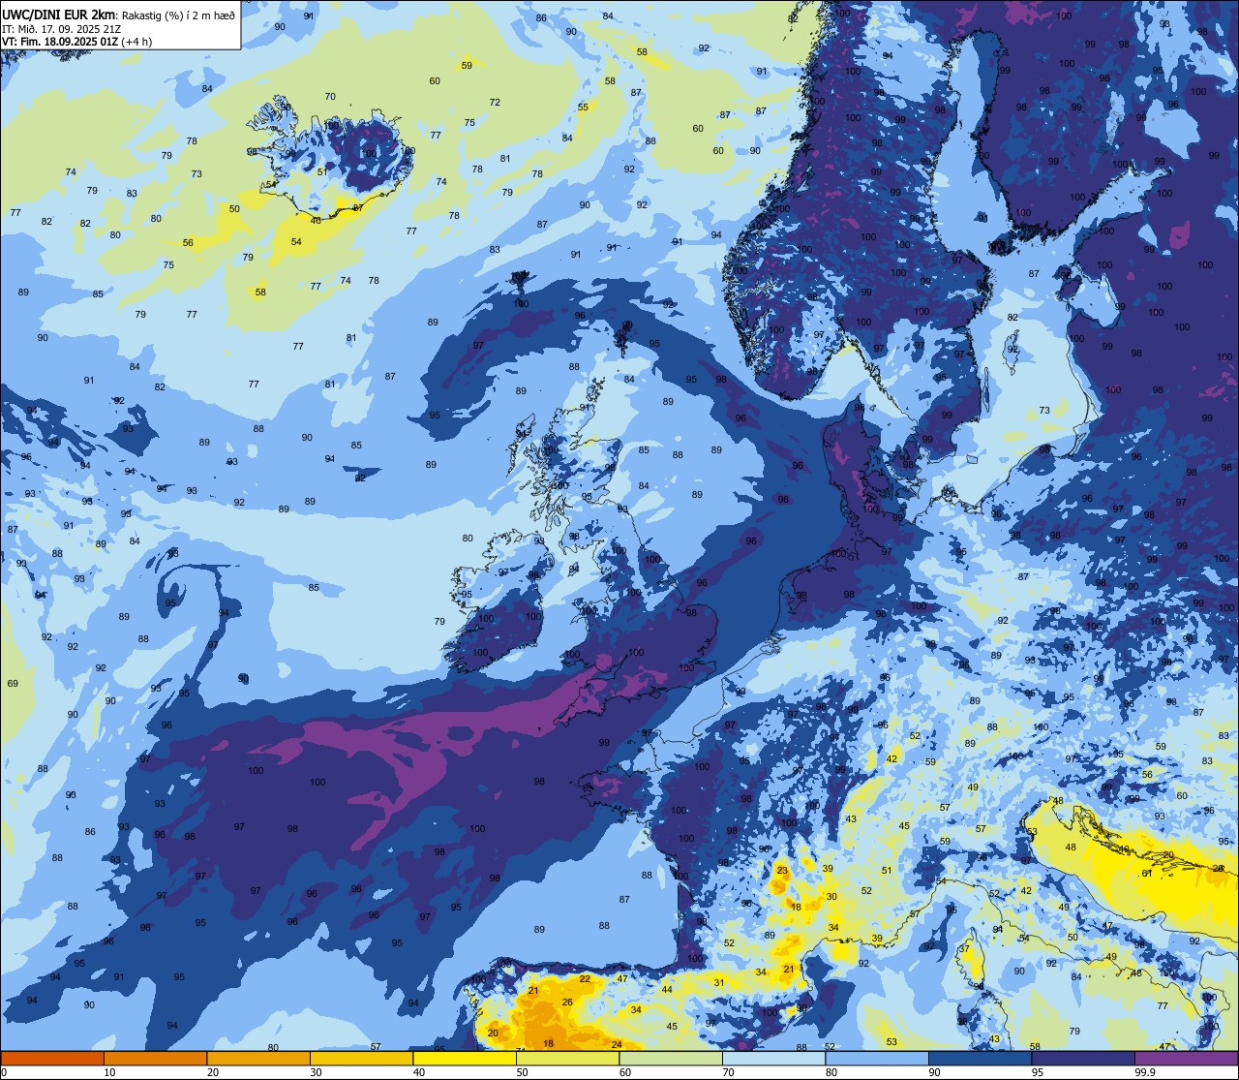Click the value 44 north of the Pyrenees
1239x1080 pixels.
coord(667,989)
